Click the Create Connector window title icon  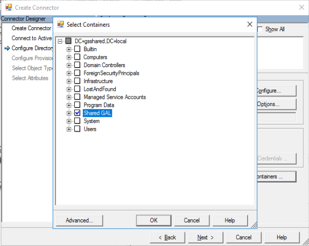pyautogui.click(x=8, y=8)
